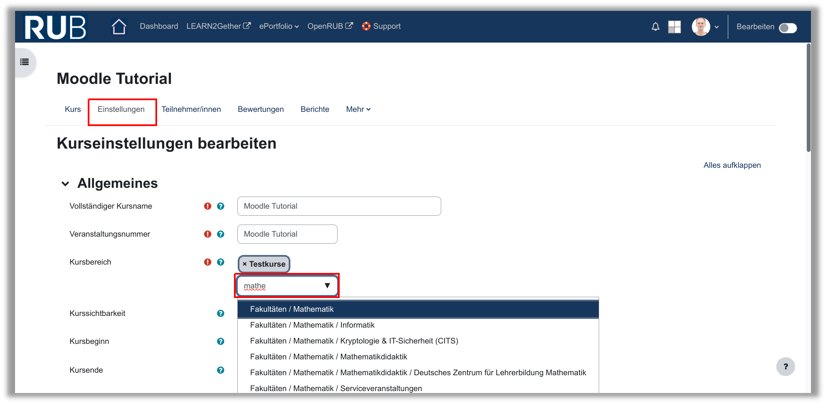Open the Bewertungen tab
The image size is (826, 404).
261,109
